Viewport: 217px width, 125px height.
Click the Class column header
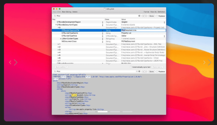point(113,20)
